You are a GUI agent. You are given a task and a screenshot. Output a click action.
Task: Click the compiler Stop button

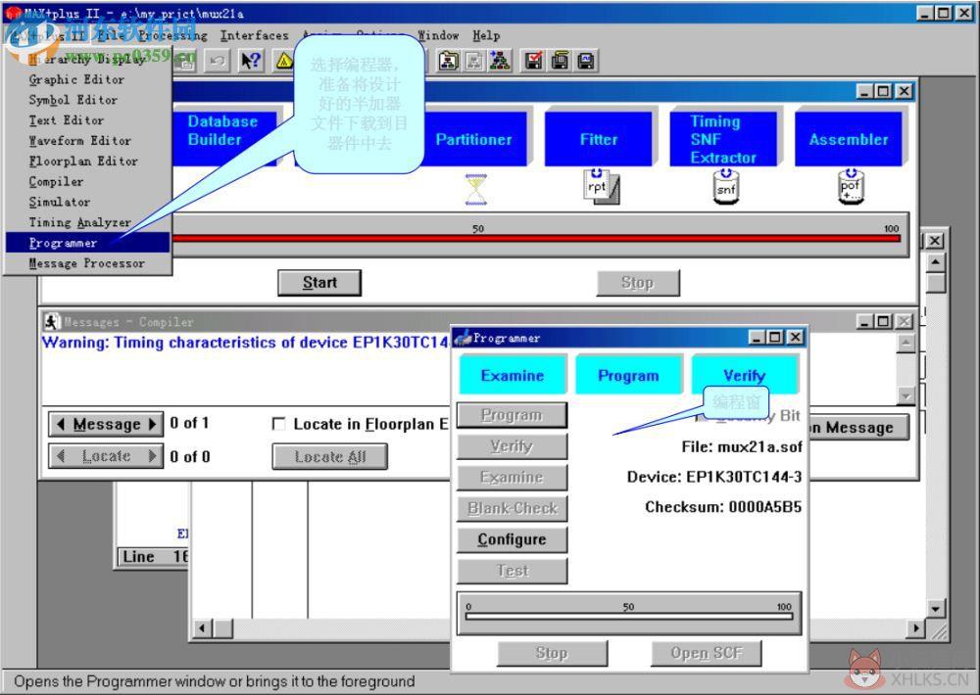(638, 283)
